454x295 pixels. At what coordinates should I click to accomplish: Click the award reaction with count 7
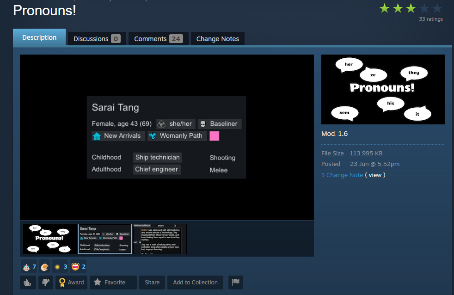pos(29,267)
